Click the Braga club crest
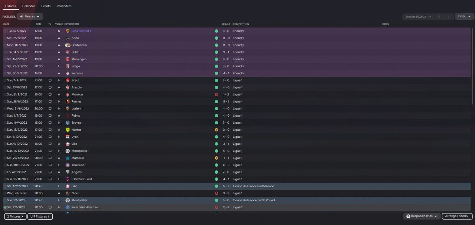 (x=68, y=66)
